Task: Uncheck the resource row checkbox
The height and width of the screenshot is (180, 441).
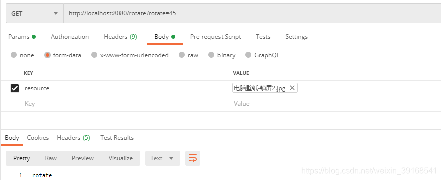Action: (15, 88)
